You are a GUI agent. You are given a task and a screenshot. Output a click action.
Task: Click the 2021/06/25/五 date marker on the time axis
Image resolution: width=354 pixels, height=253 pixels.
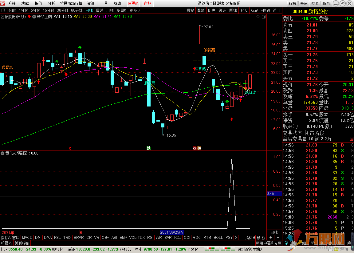[x=172, y=232]
